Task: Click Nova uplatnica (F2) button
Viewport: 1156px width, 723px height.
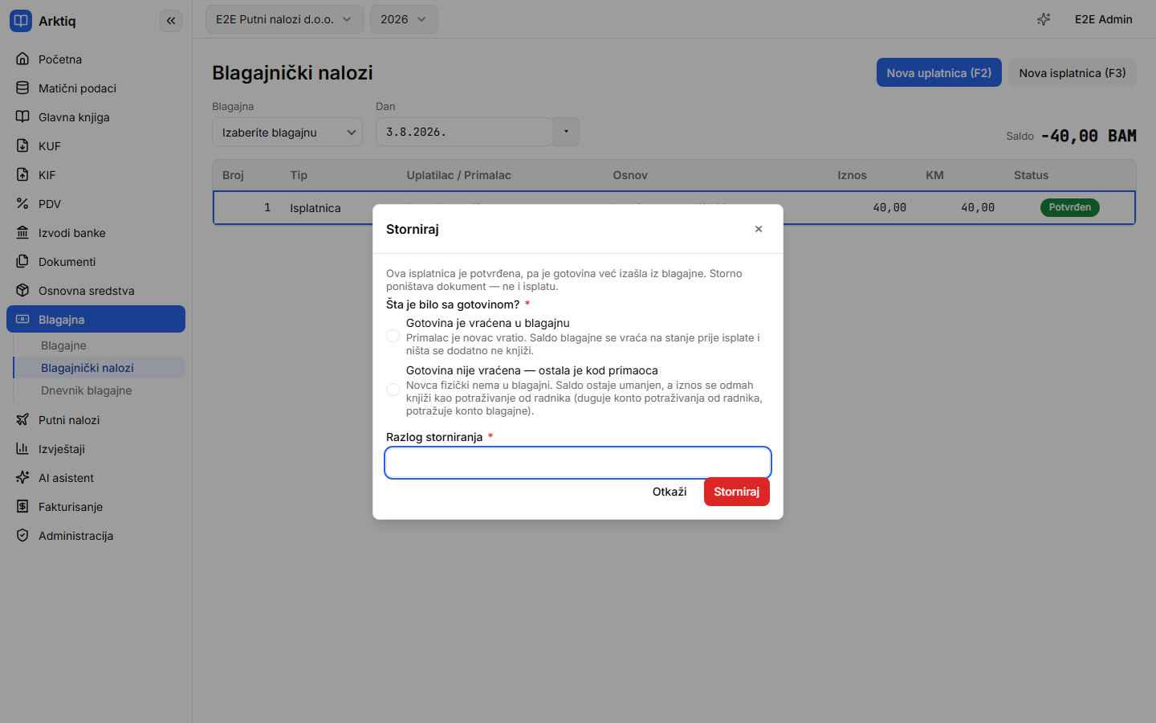Action: point(938,72)
